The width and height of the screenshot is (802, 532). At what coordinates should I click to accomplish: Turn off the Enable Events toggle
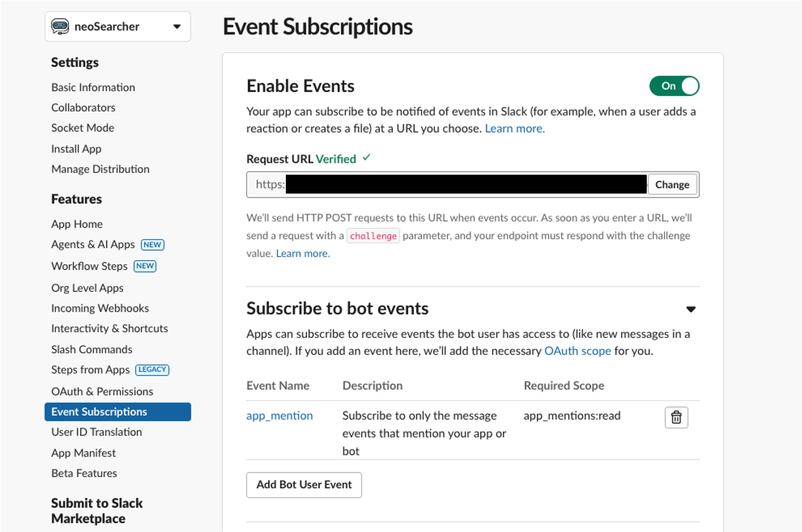point(674,86)
